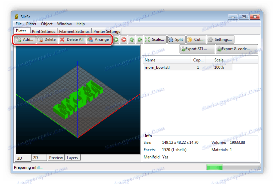Open the Scale... tool
274x184 pixels.
point(155,40)
